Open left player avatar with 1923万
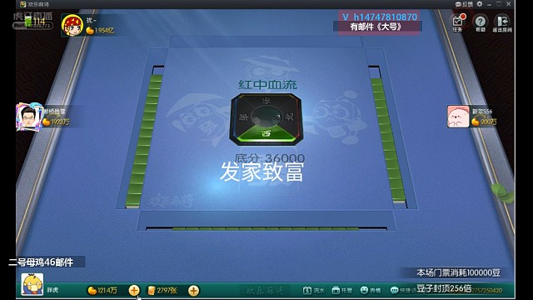 click(29, 117)
